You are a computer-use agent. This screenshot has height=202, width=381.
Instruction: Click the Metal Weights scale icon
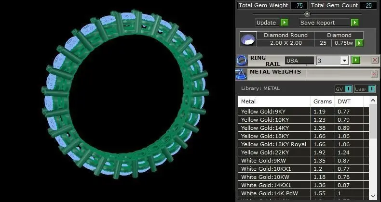242,75
